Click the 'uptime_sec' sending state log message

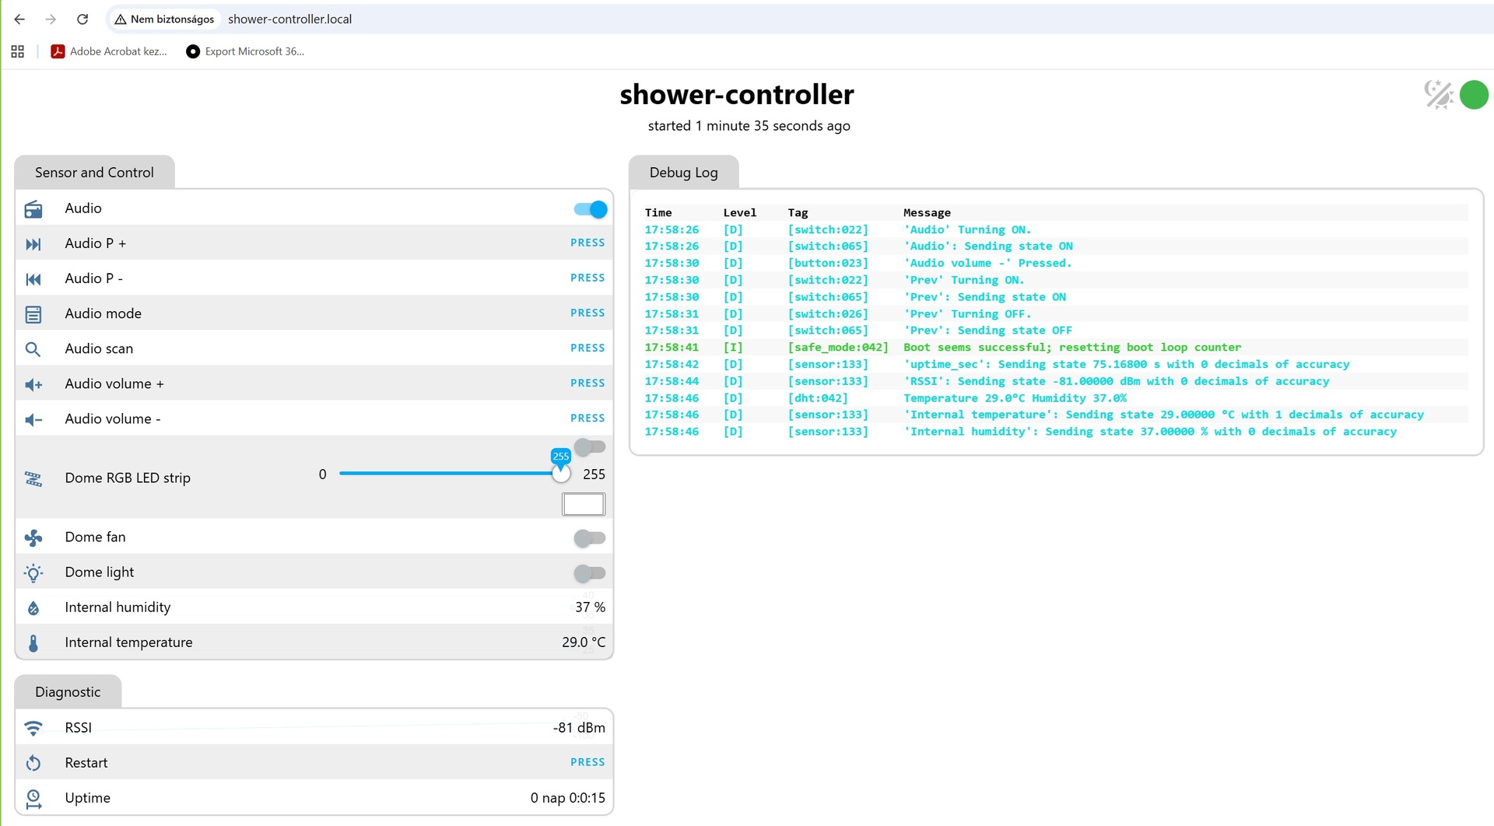click(x=1126, y=364)
